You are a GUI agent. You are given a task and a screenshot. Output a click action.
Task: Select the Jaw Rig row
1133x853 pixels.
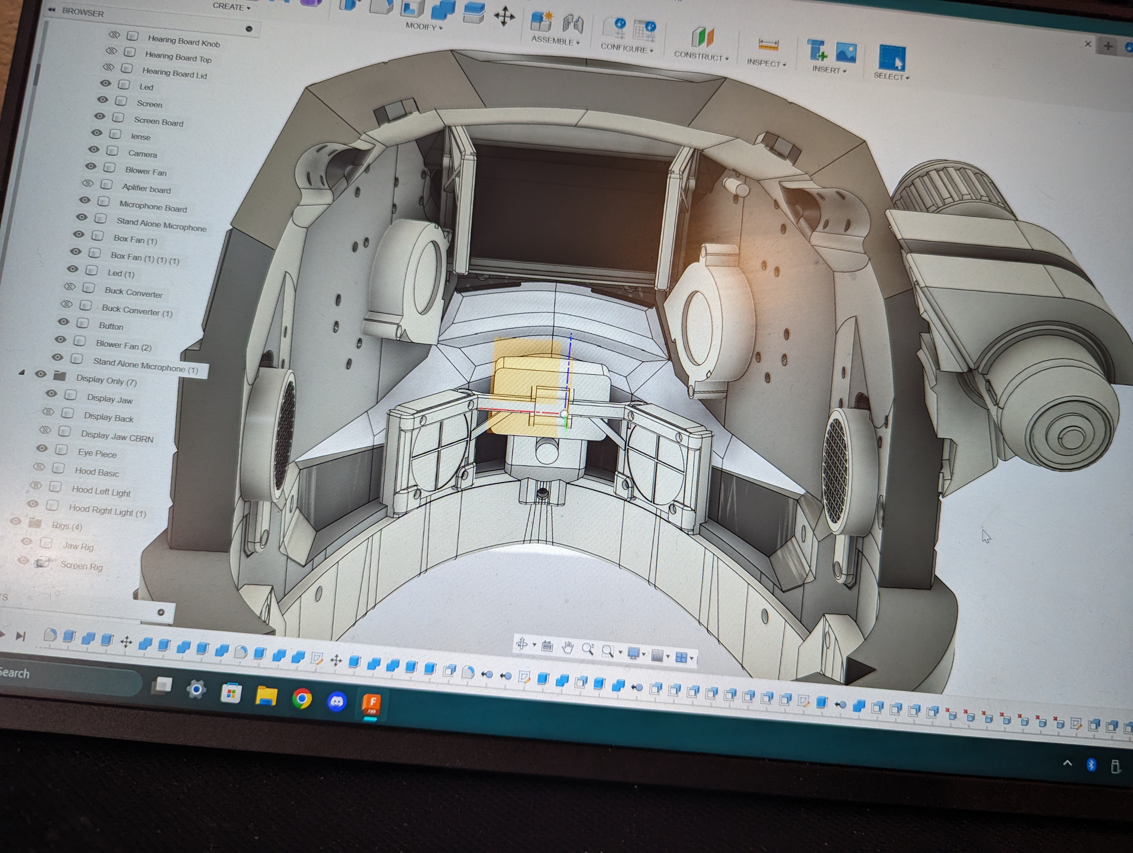point(78,546)
